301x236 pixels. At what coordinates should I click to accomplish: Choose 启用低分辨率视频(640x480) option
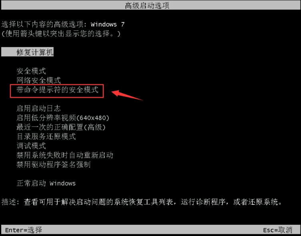63,118
